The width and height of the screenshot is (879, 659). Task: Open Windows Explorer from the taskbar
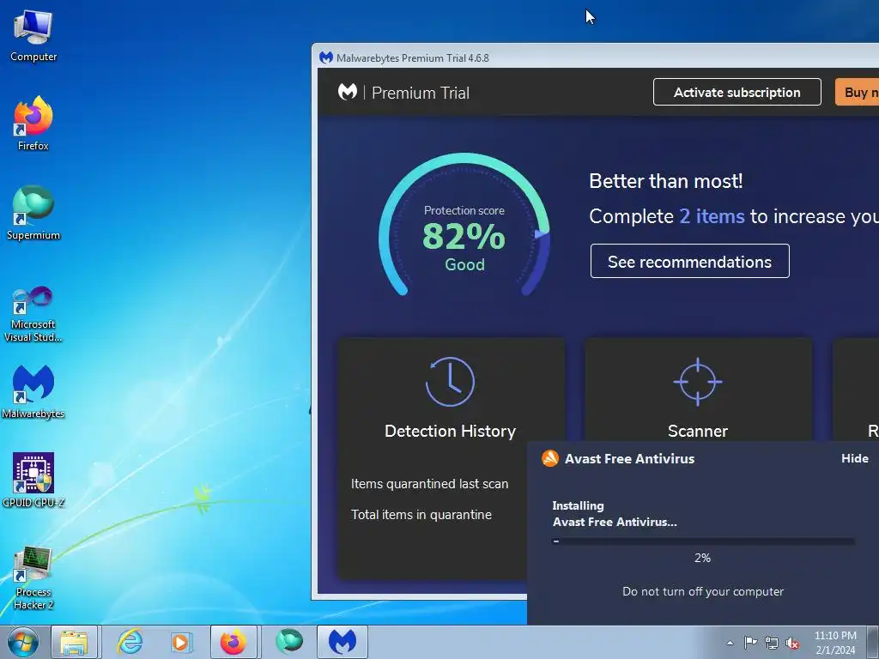(75, 642)
